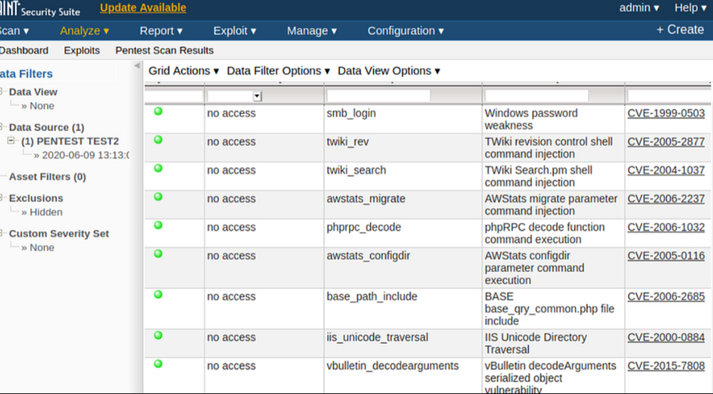The width and height of the screenshot is (713, 394).
Task: Select the Data Source (1) tree item
Action: pos(46,127)
